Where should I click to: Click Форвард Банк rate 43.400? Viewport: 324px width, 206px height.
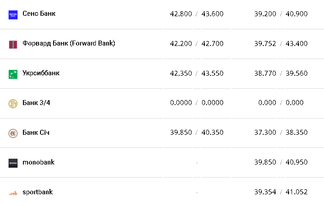click(297, 44)
